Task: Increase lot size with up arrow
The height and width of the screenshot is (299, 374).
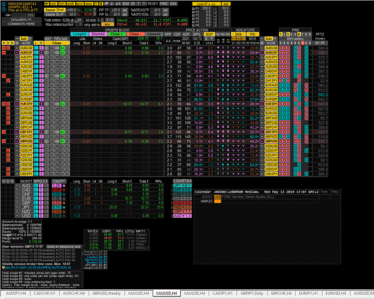Action: pos(111,20)
